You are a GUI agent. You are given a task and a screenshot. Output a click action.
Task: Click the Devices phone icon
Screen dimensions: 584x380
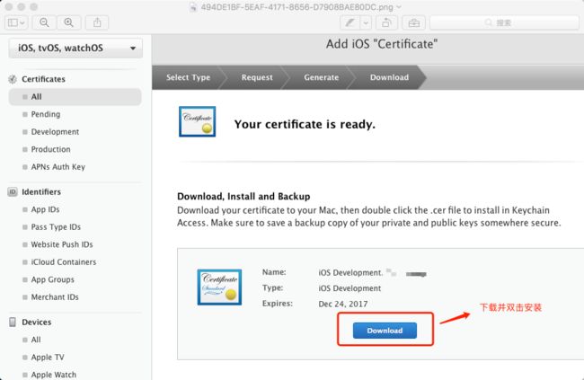[13, 322]
